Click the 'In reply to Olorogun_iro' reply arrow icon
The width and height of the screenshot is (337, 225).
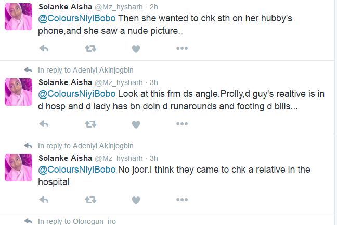[29, 221]
